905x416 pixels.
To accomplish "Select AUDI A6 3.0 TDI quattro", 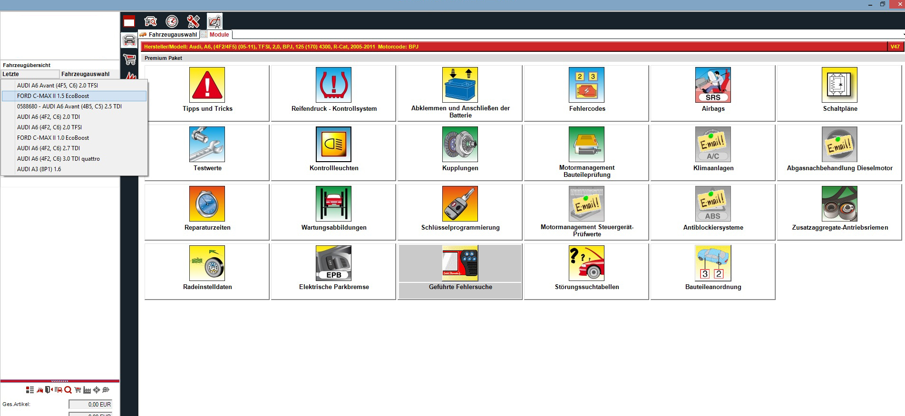I will pos(74,159).
